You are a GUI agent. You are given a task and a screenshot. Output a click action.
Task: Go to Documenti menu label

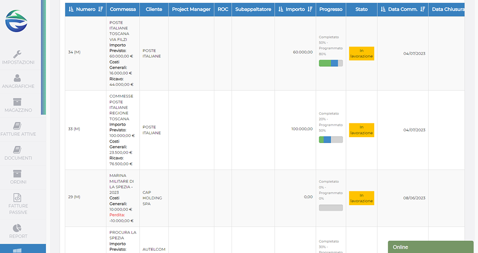(x=18, y=158)
